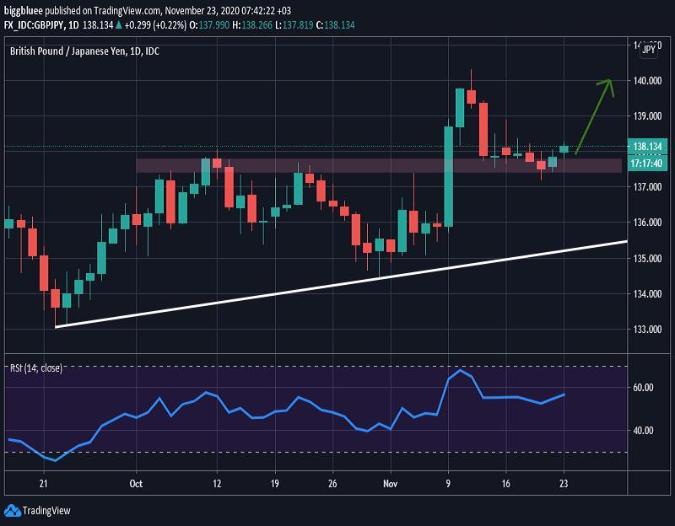Click the JPY currency label button

[649, 49]
